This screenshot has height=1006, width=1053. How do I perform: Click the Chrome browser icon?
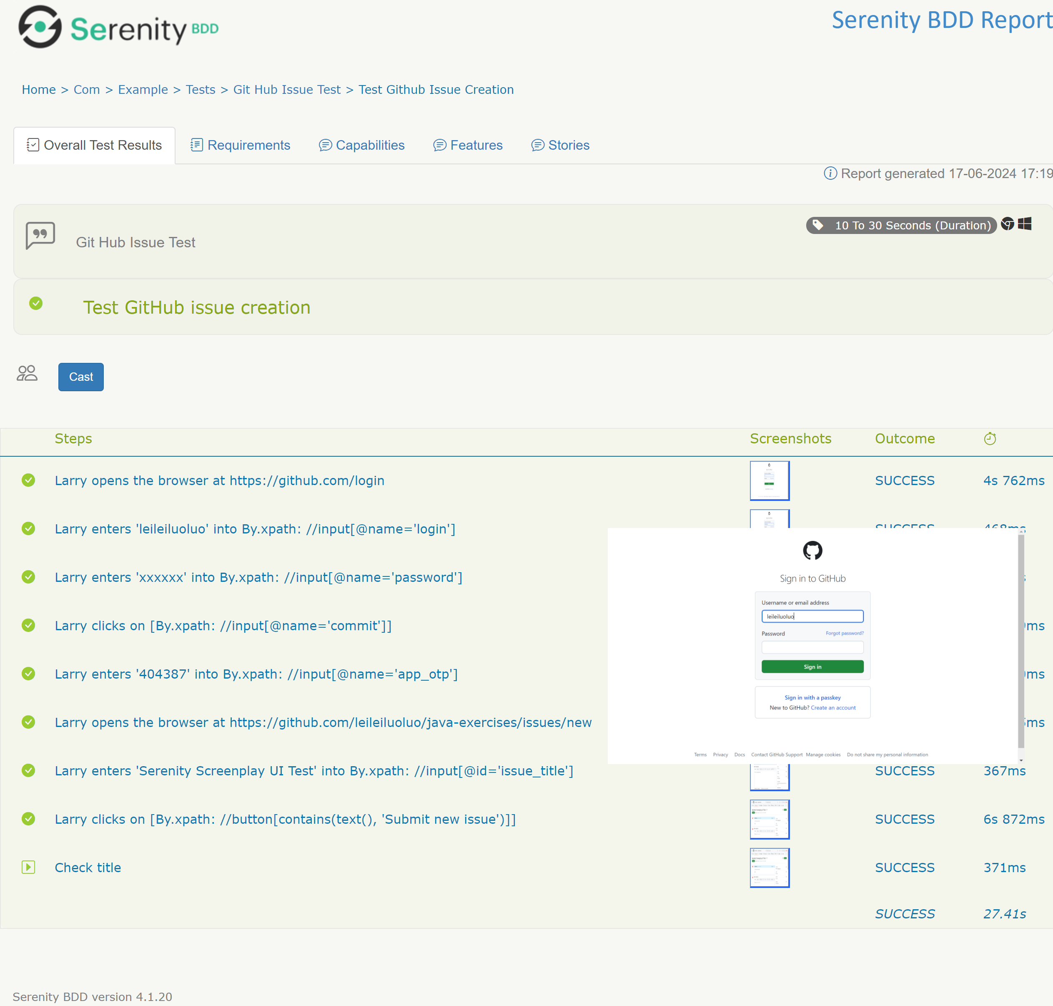click(1008, 224)
